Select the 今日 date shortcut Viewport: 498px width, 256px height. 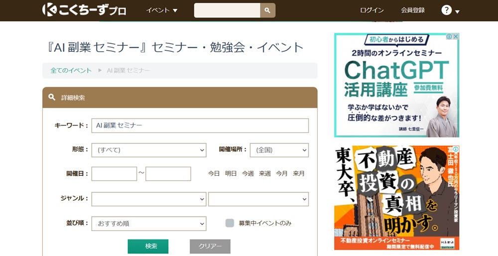point(214,173)
